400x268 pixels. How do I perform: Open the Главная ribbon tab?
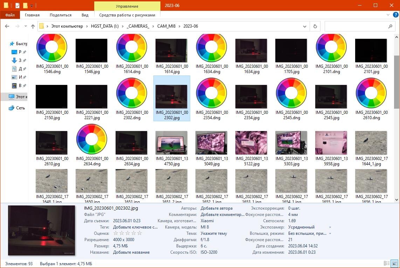[32, 15]
